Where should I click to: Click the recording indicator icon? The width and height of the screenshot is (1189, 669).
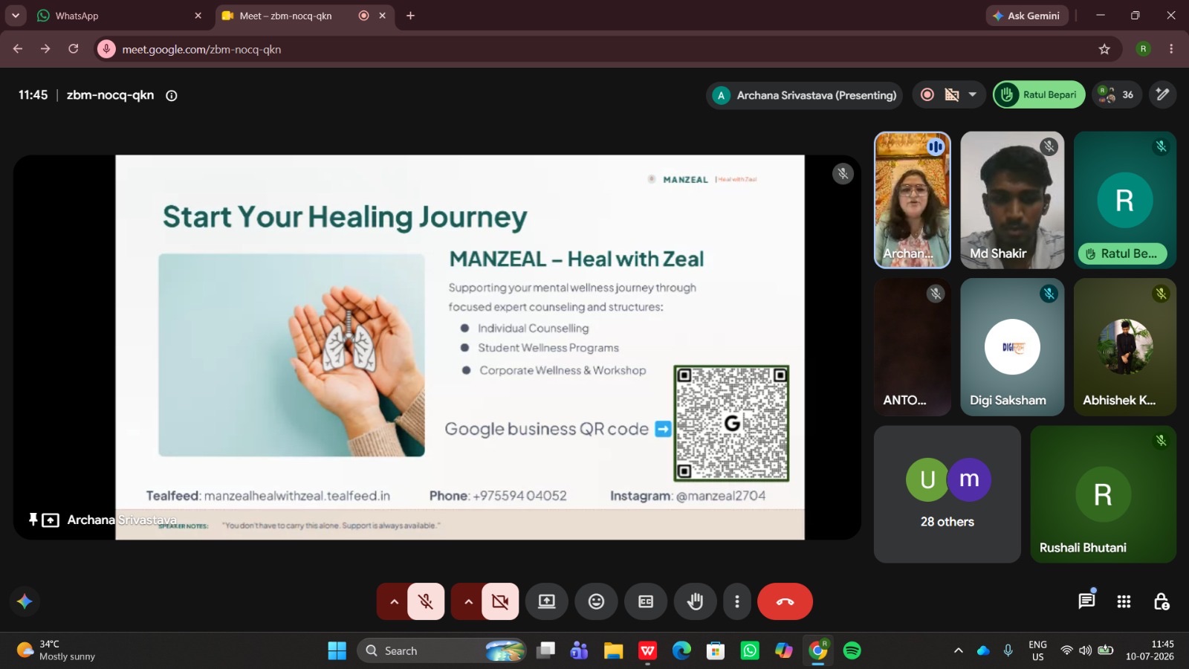coord(927,94)
